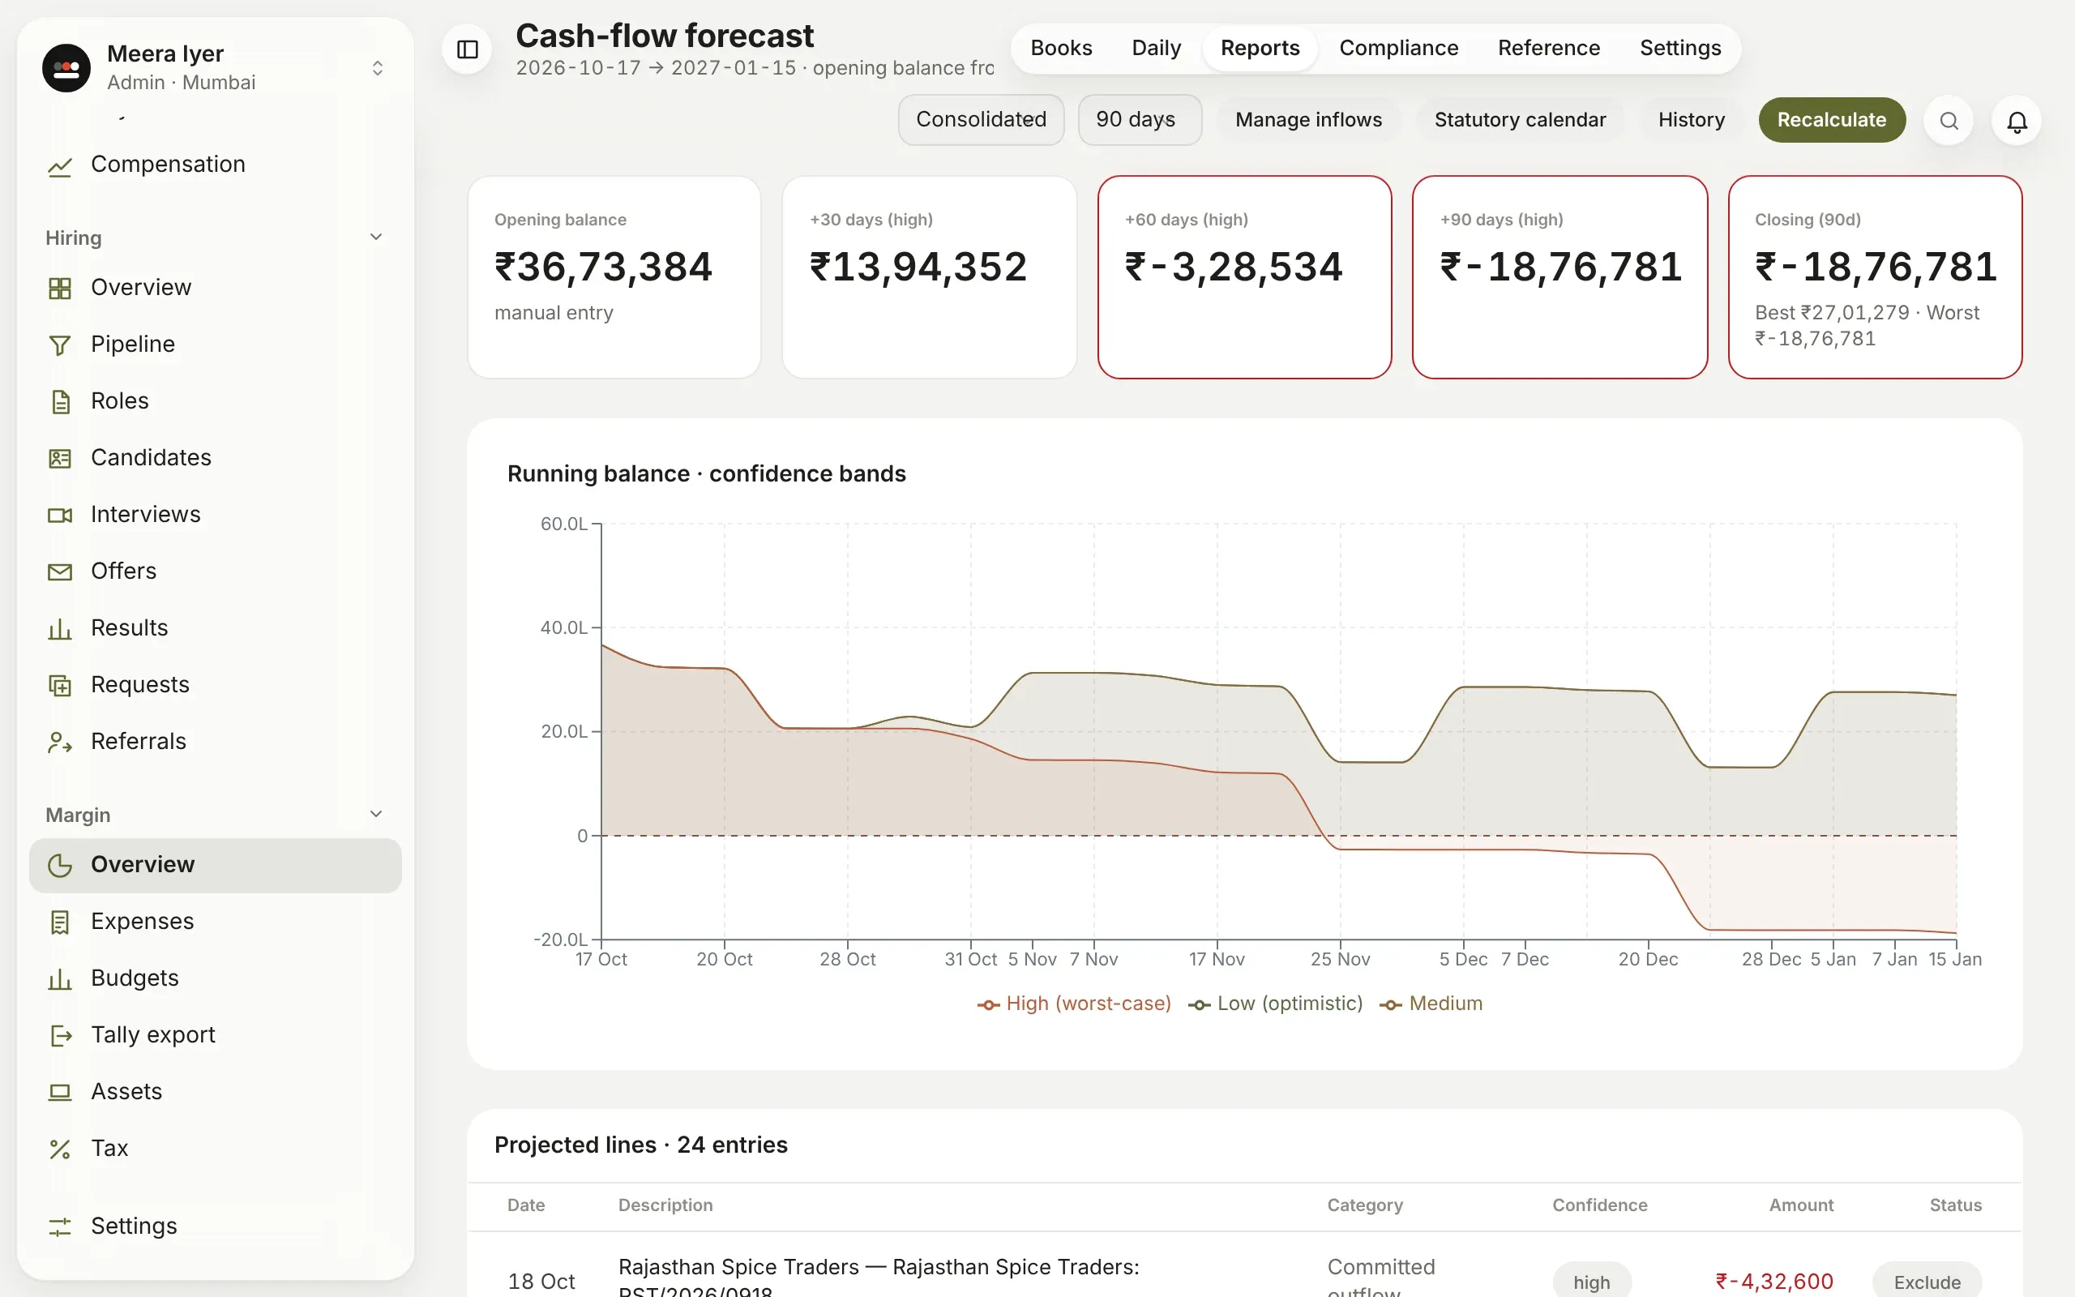Click the Description column header
The width and height of the screenshot is (2075, 1297).
pyautogui.click(x=665, y=1205)
